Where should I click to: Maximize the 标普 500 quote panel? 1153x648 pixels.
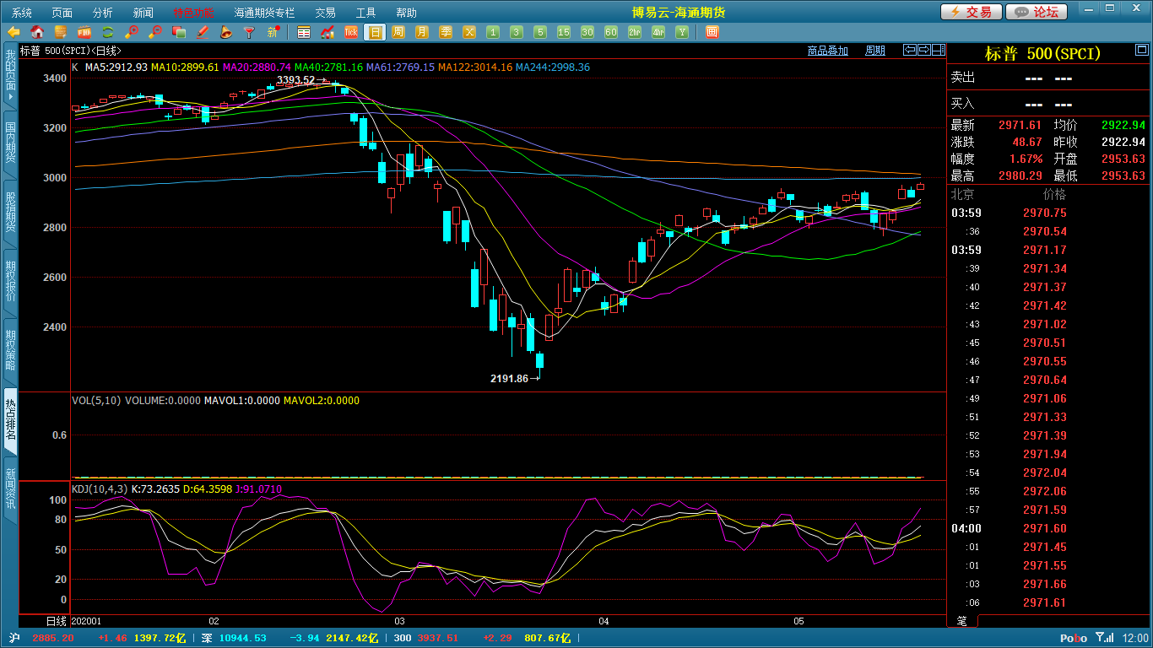tap(1140, 51)
